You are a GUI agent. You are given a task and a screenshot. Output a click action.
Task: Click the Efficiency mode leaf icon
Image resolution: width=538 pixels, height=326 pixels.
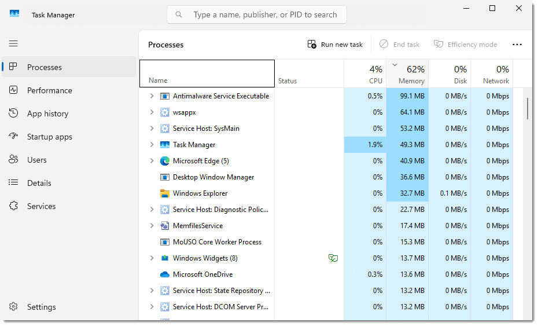(438, 44)
